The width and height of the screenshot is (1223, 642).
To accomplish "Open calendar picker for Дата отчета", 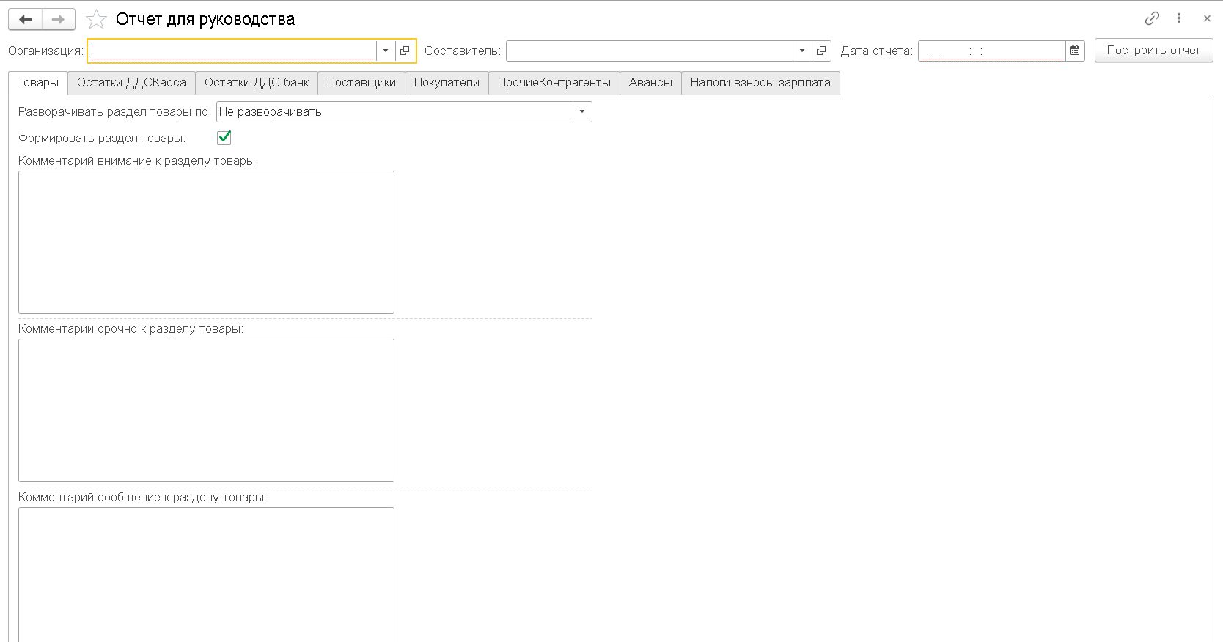I will [x=1075, y=51].
